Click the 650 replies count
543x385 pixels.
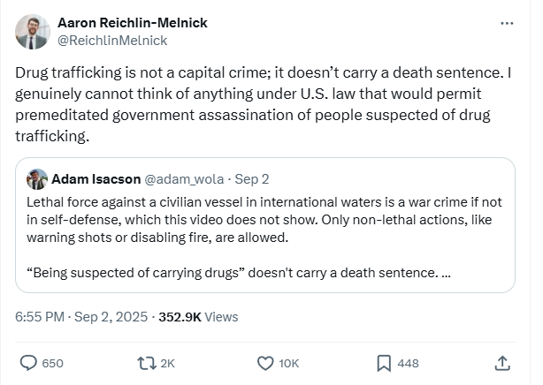coord(53,363)
